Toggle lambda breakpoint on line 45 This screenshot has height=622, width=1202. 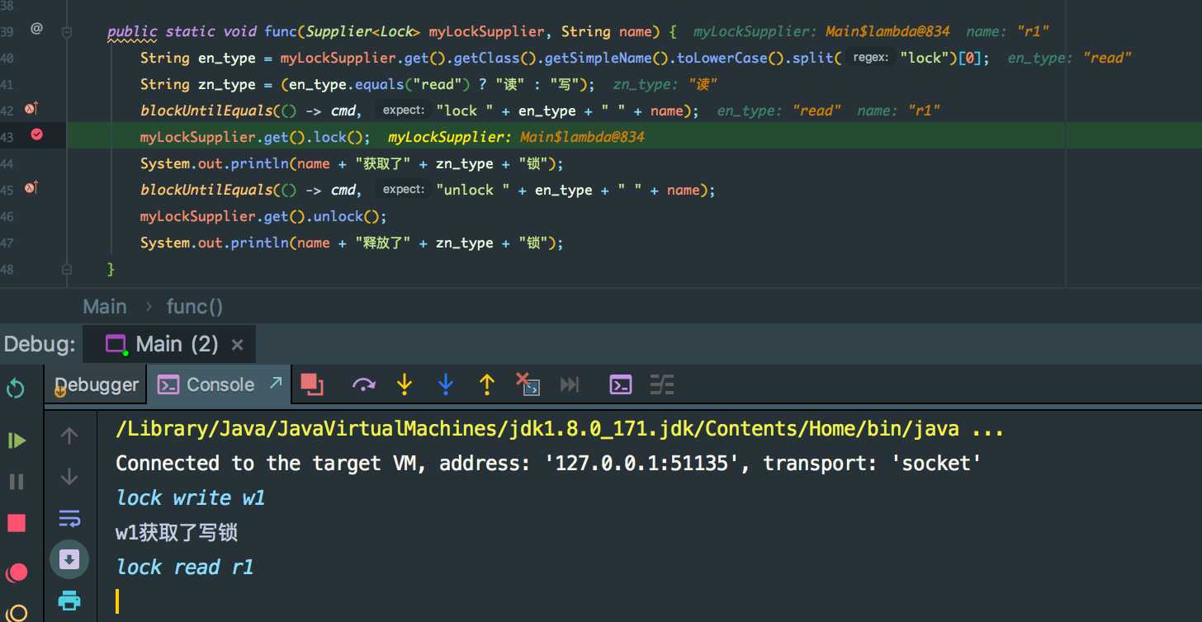[x=32, y=188]
